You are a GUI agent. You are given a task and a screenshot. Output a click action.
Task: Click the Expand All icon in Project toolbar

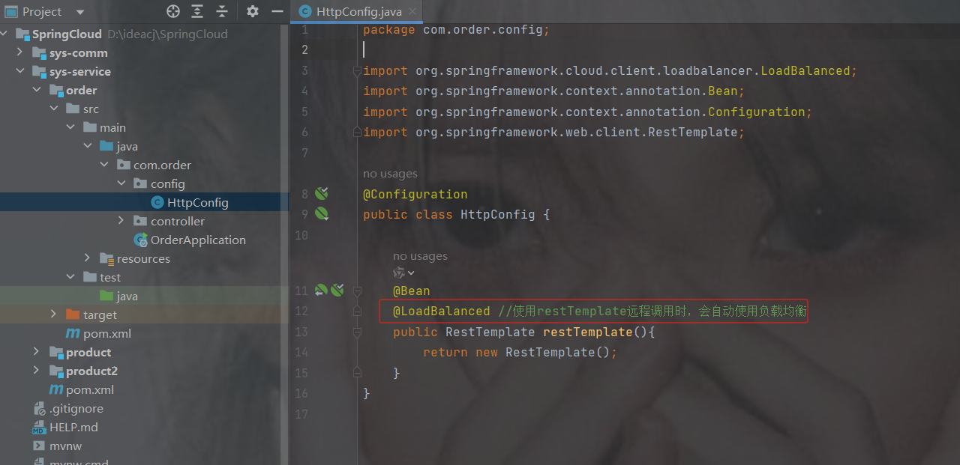(197, 11)
